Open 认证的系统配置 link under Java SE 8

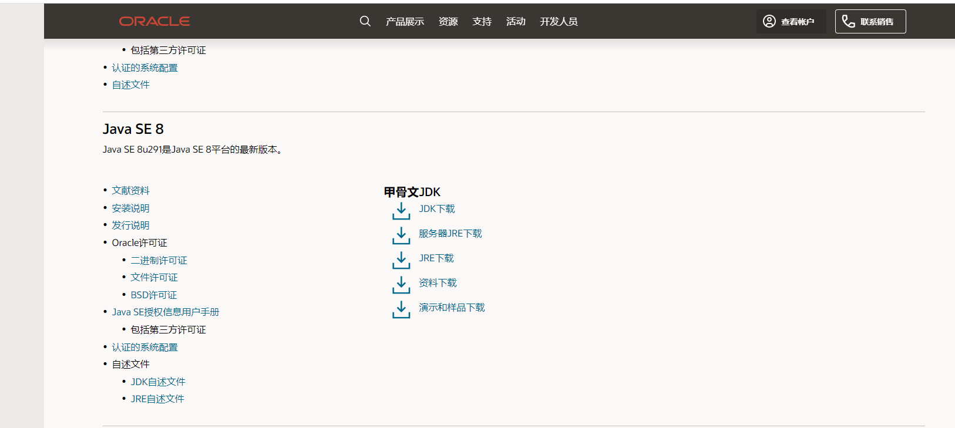[144, 348]
